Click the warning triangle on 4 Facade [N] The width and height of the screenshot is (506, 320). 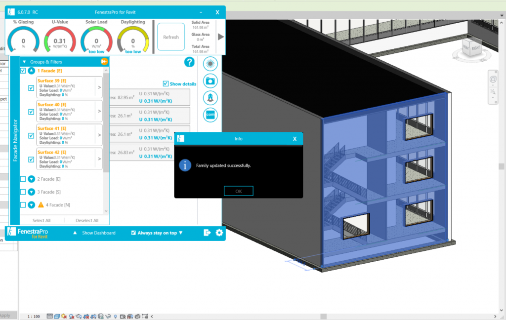pyautogui.click(x=41, y=204)
